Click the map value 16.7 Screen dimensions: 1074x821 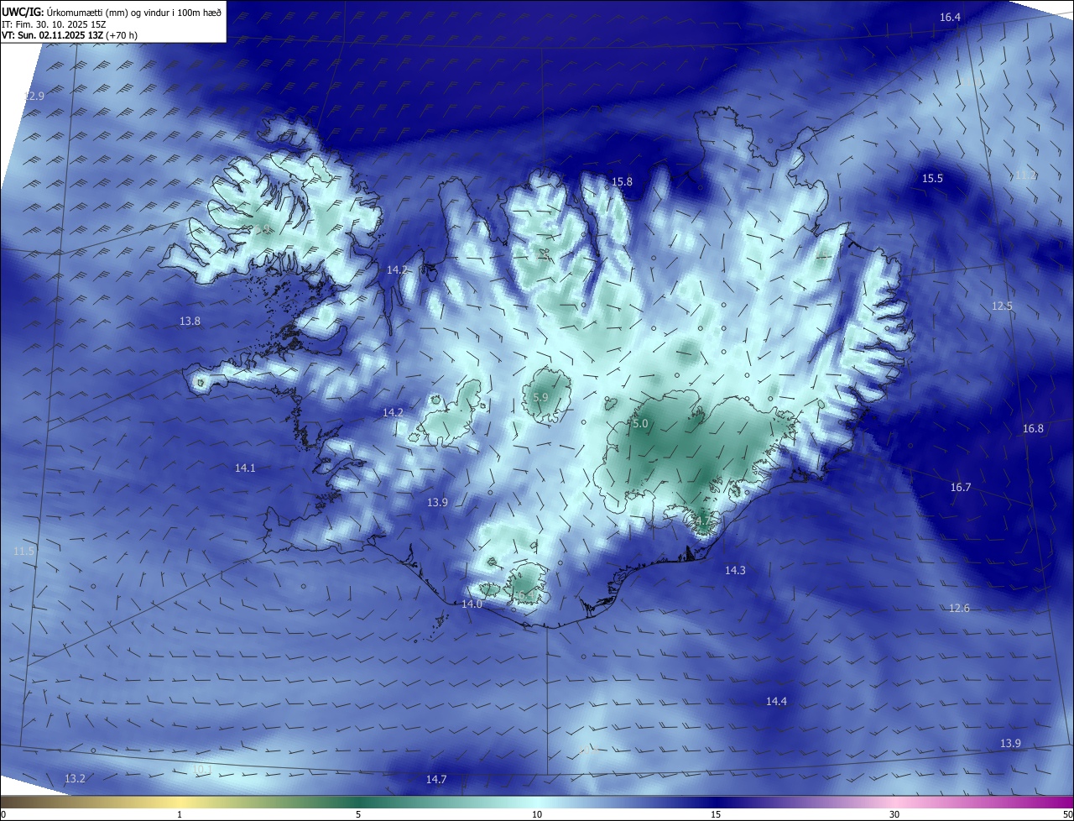click(x=960, y=488)
